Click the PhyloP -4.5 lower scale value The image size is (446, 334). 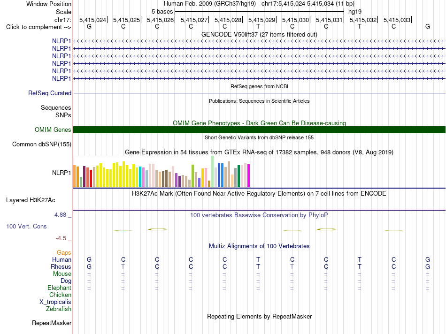tap(61, 238)
